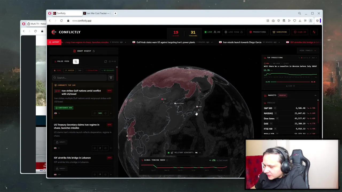Open the 'IDF airstrike hits bridge in Lebanon' headline

tap(72, 158)
